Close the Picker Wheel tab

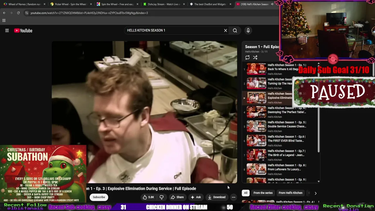pyautogui.click(x=91, y=4)
